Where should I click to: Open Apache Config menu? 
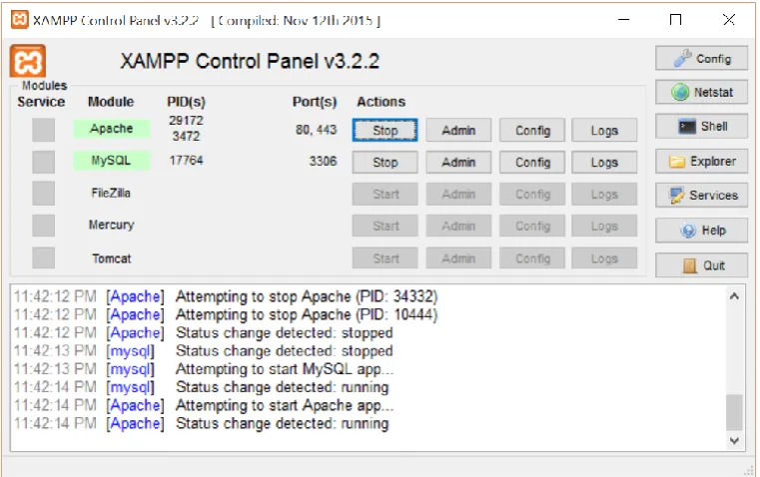tap(532, 131)
